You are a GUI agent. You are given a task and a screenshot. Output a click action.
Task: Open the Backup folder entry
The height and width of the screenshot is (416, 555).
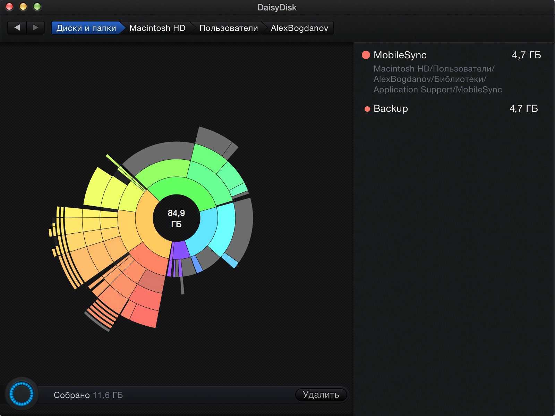[x=391, y=109]
